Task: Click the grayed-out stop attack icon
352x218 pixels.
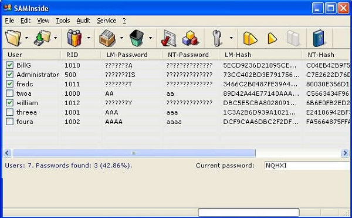Action: (x=293, y=38)
